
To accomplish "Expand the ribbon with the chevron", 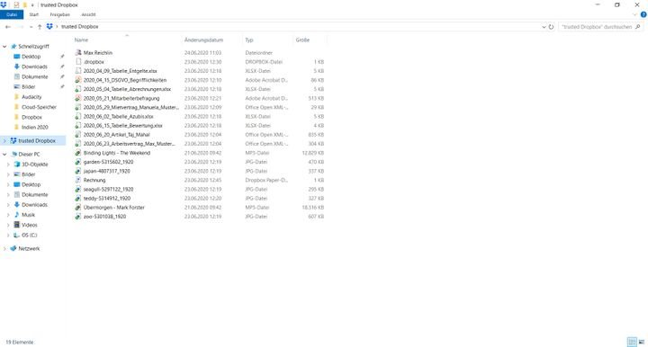I will click(x=634, y=14).
